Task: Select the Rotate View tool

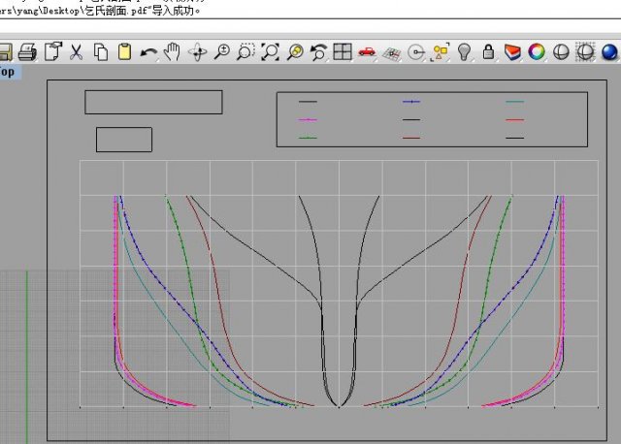Action: [198, 52]
